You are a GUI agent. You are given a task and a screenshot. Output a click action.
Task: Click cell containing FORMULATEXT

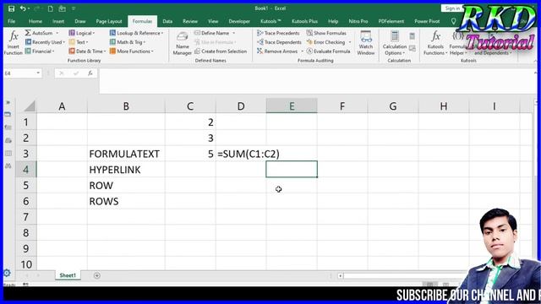coord(126,154)
